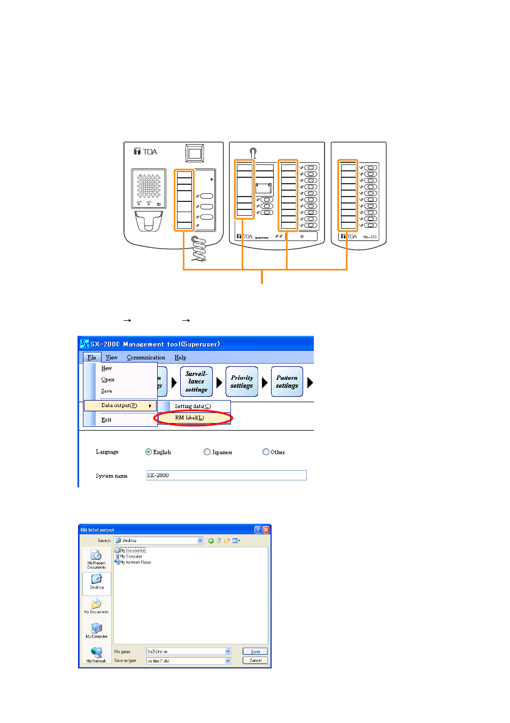Click the System name input field
Screen dimensions: 510x723
pyautogui.click(x=226, y=476)
